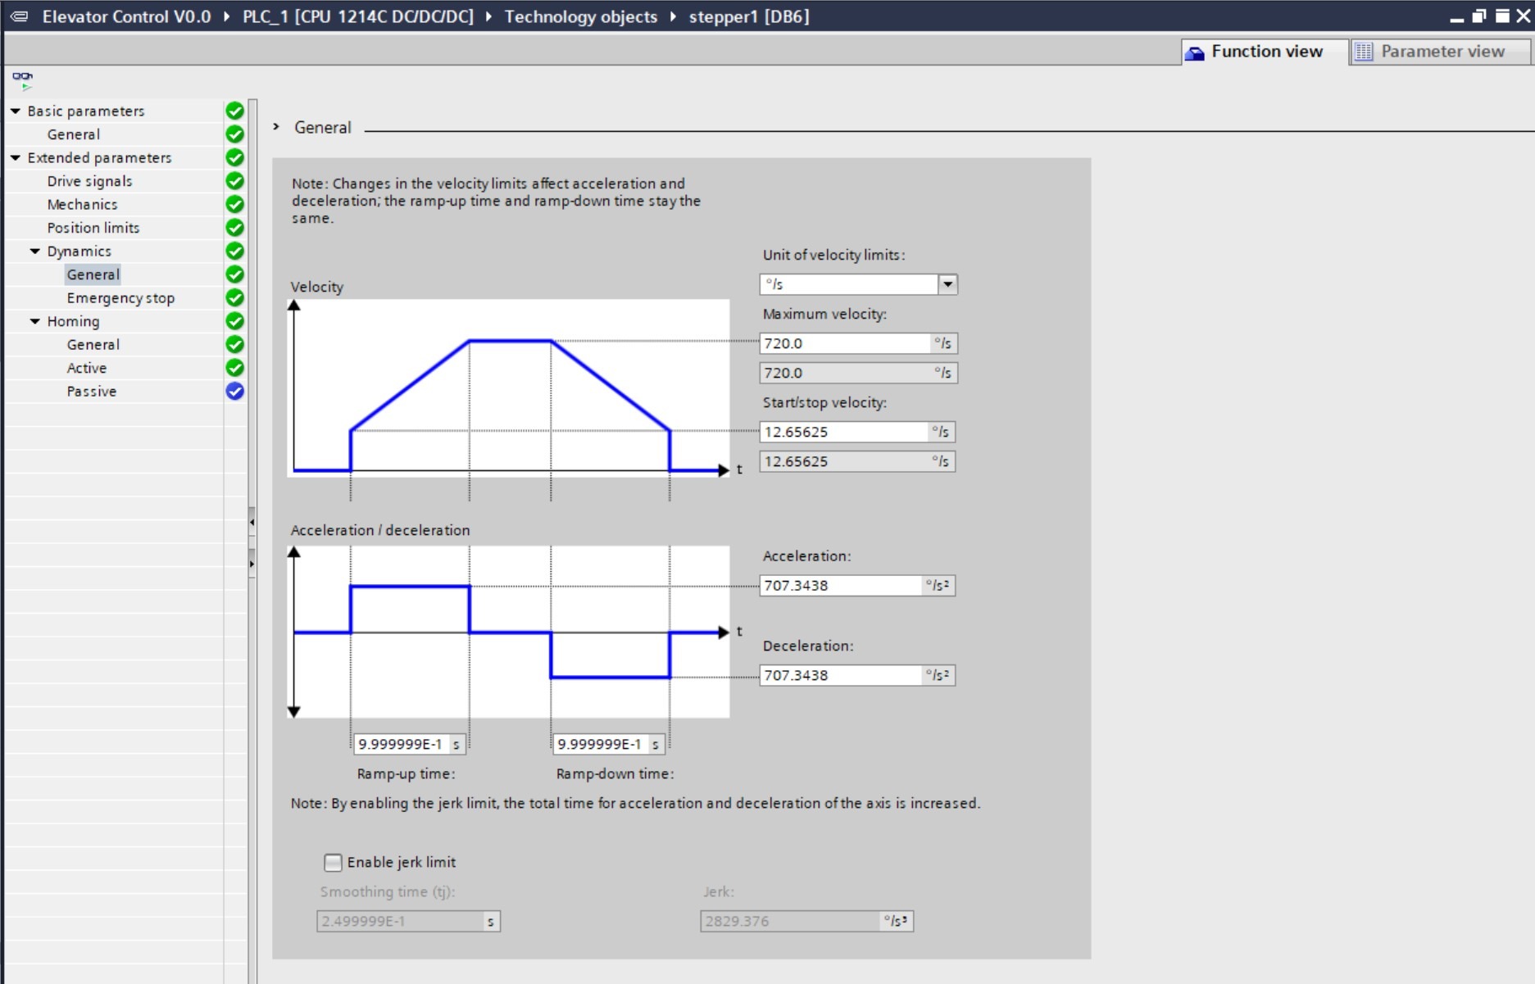Screen dimensions: 1535x984
Task: Click the monitor glasses icon above the tree
Action: click(x=20, y=75)
